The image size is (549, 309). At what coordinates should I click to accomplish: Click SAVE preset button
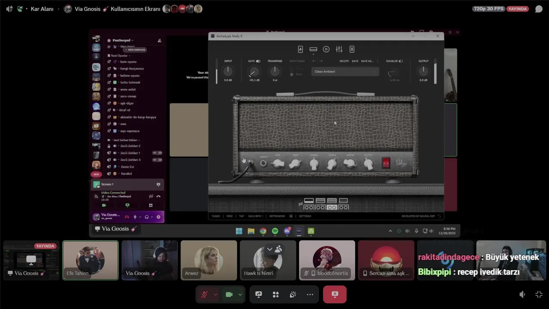[355, 61]
